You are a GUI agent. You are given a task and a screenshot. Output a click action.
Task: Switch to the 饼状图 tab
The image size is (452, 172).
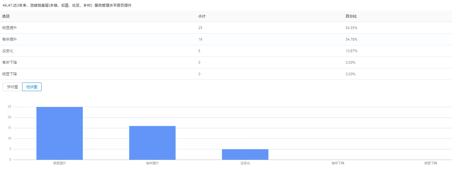[13, 87]
